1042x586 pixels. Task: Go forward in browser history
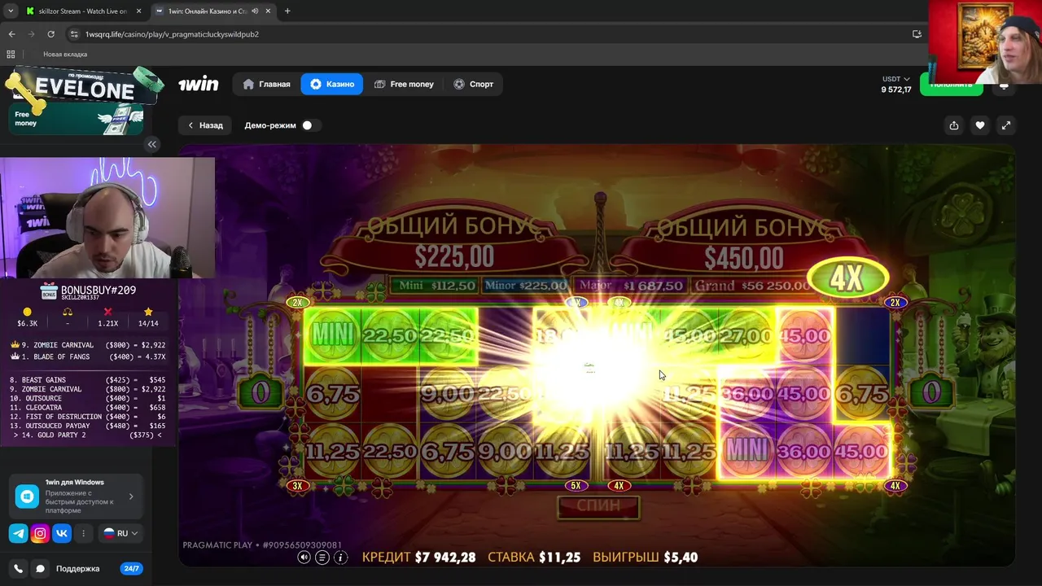31,34
